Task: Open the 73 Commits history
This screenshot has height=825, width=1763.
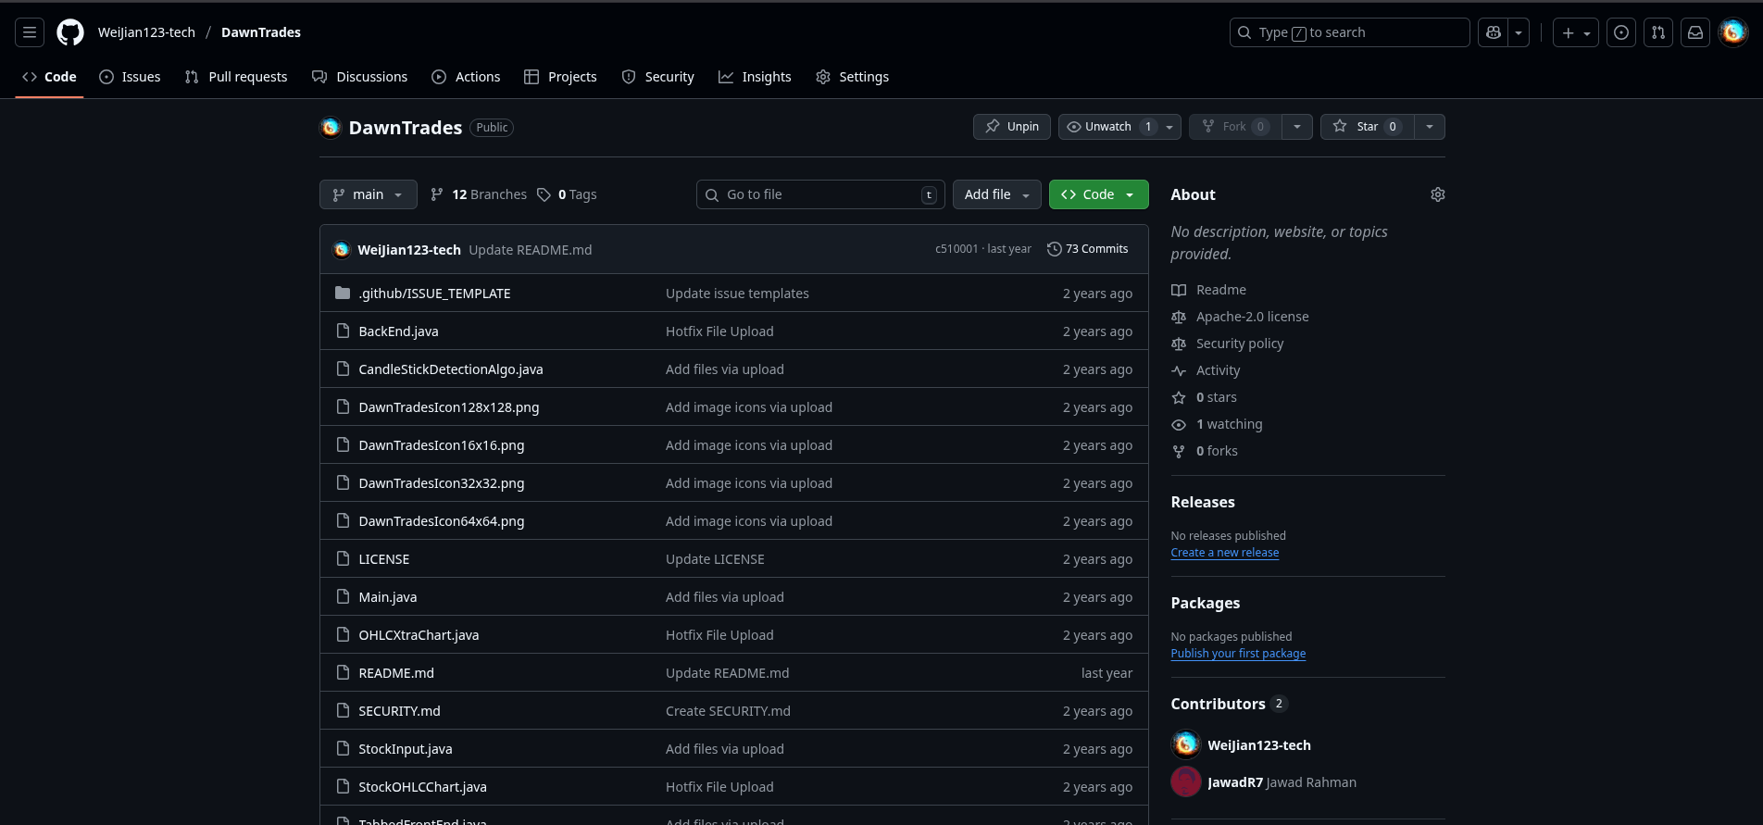Action: 1088,249
